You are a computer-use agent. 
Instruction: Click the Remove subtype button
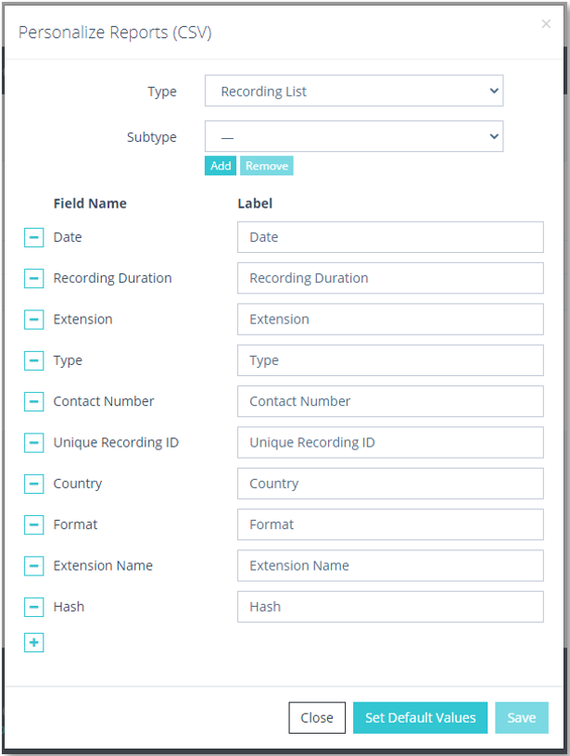click(267, 165)
